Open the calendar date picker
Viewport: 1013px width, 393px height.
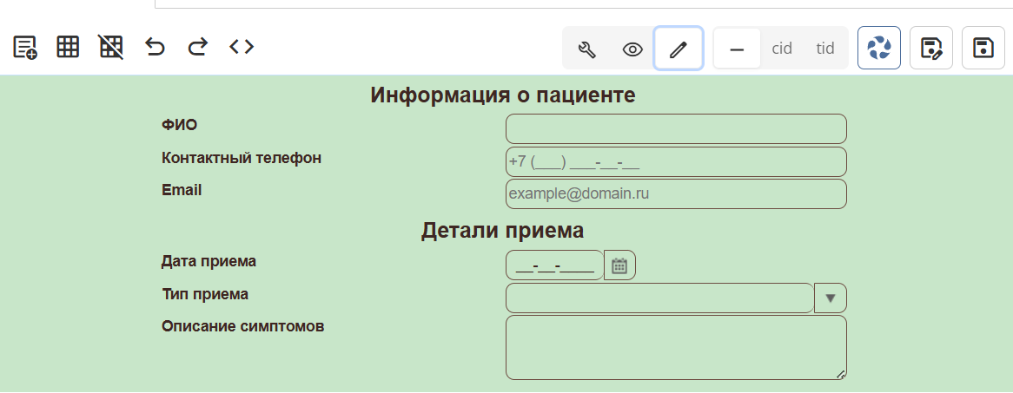pyautogui.click(x=619, y=265)
